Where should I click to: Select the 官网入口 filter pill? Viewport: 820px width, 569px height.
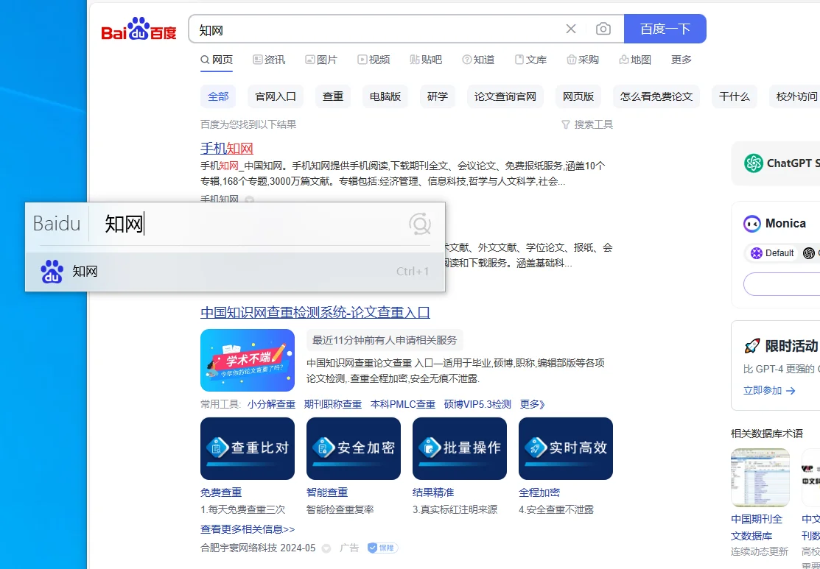pos(275,96)
